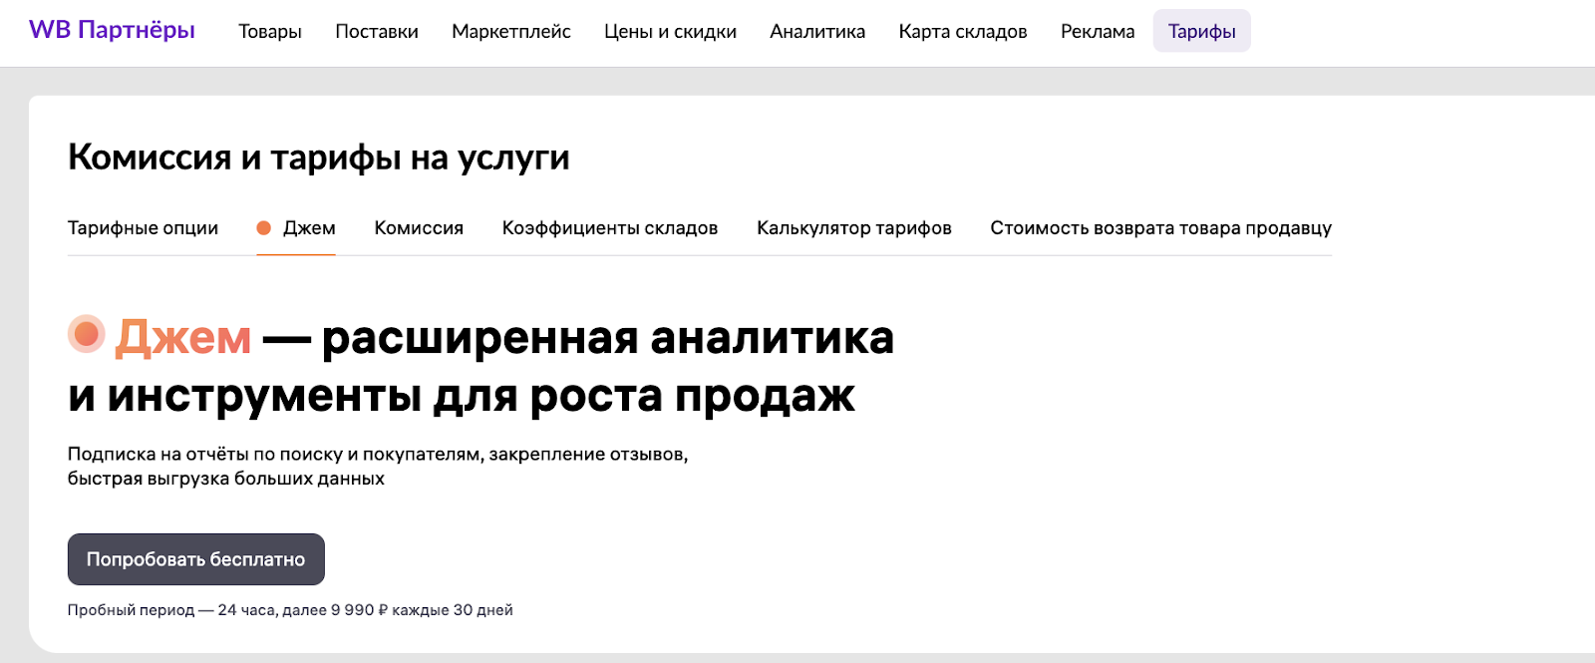Screen dimensions: 1595x663
Task: Open the Реклама menu
Action: 1098,31
